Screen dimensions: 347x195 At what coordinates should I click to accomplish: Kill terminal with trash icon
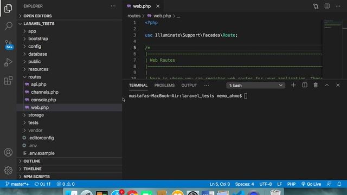pos(316,85)
